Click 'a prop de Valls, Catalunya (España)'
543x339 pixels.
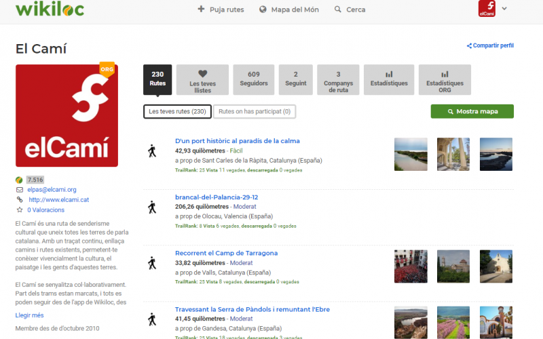[223, 273]
